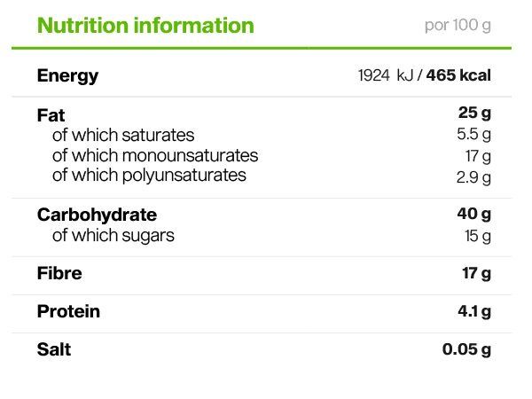Select the 5.5 g saturates value
This screenshot has width=532, height=399.
tap(473, 136)
